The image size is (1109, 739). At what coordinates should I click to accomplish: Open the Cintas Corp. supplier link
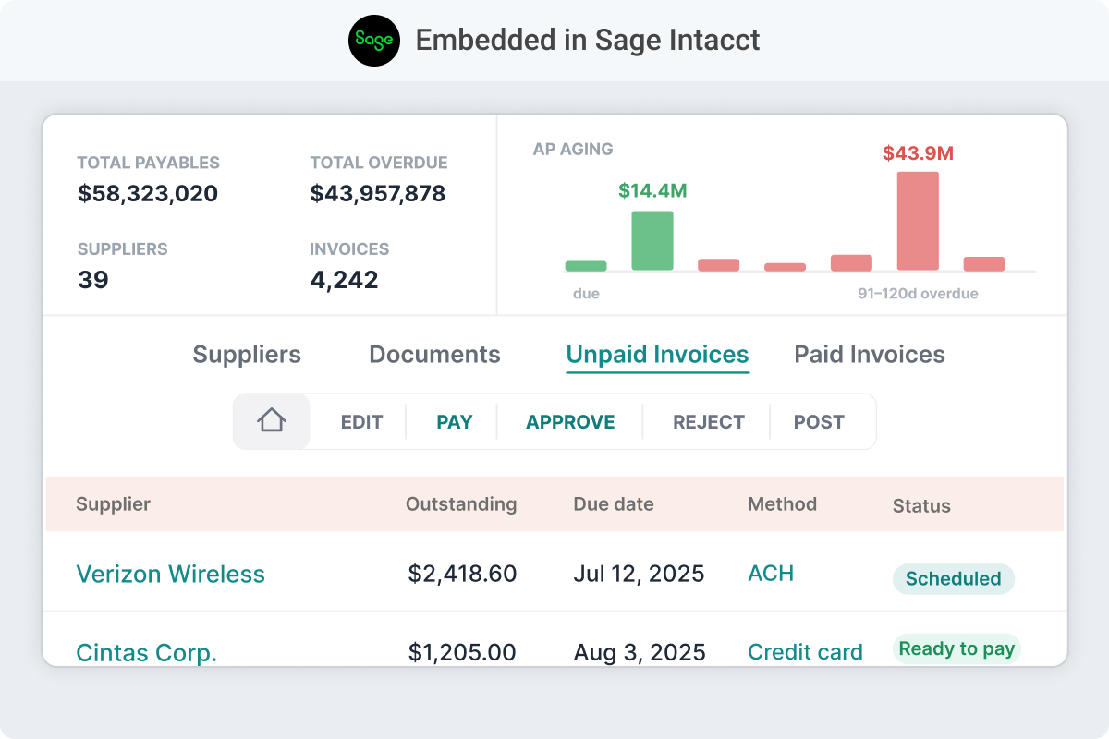tap(146, 652)
